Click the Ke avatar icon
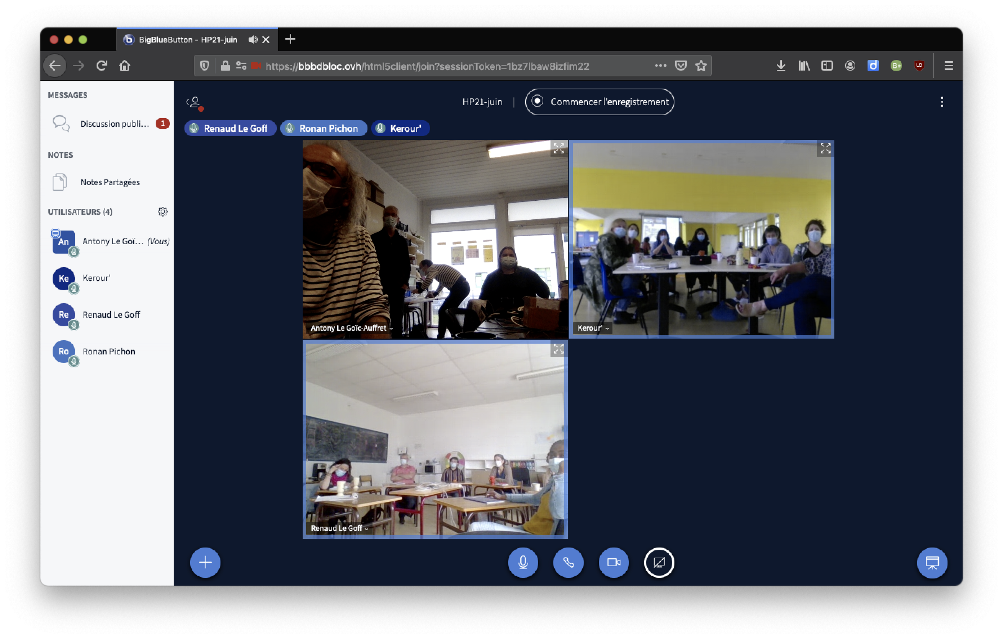 click(64, 278)
